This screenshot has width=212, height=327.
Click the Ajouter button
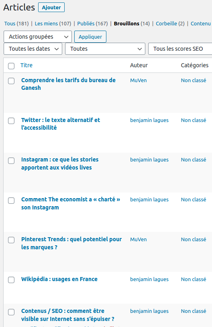(x=51, y=8)
